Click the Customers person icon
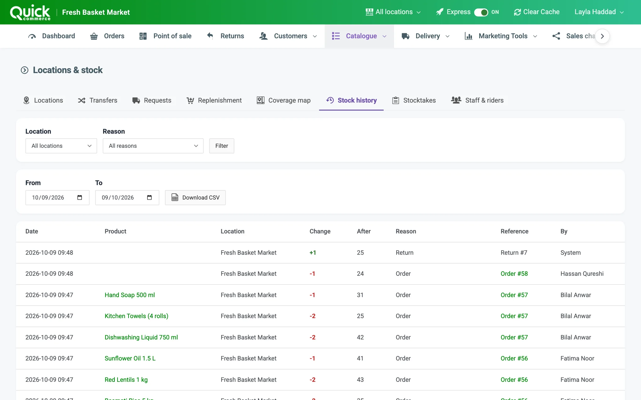The height and width of the screenshot is (400, 641). point(263,36)
